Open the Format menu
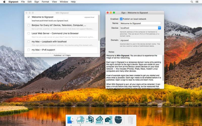Image resolution: width=202 pixels, height=126 pixels. pyautogui.click(x=45, y=2)
